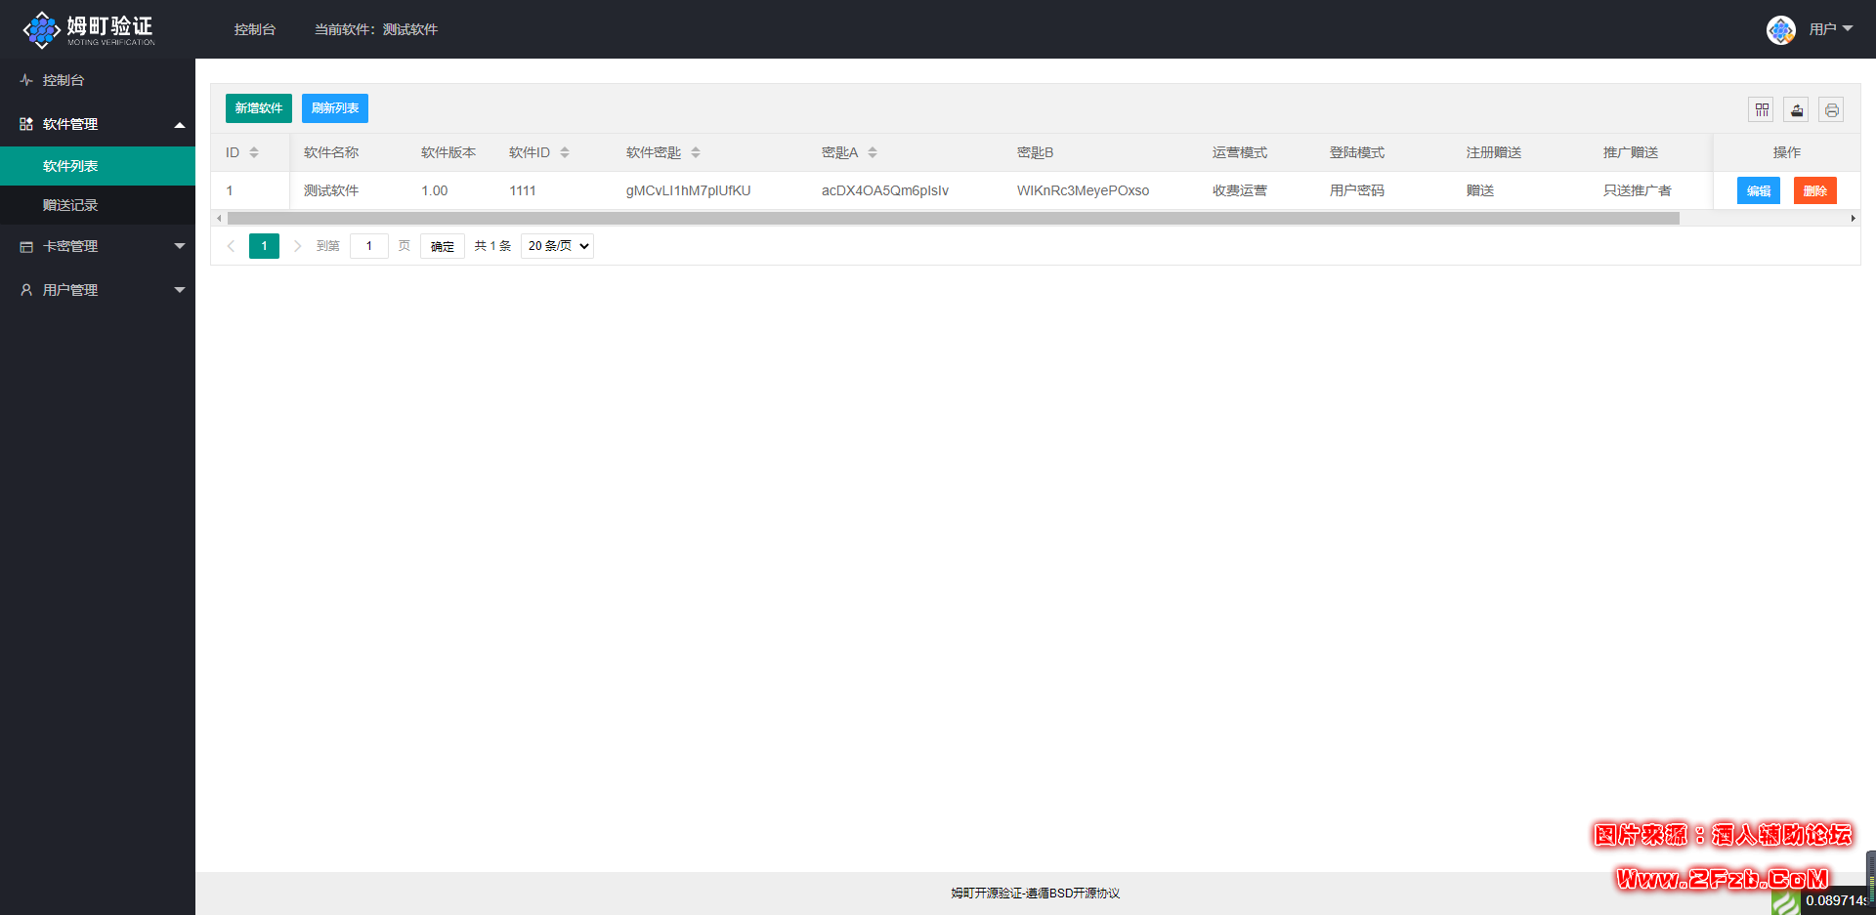This screenshot has width=1876, height=915.
Task: Expand the 卡密管理 menu arrow
Action: tap(180, 246)
